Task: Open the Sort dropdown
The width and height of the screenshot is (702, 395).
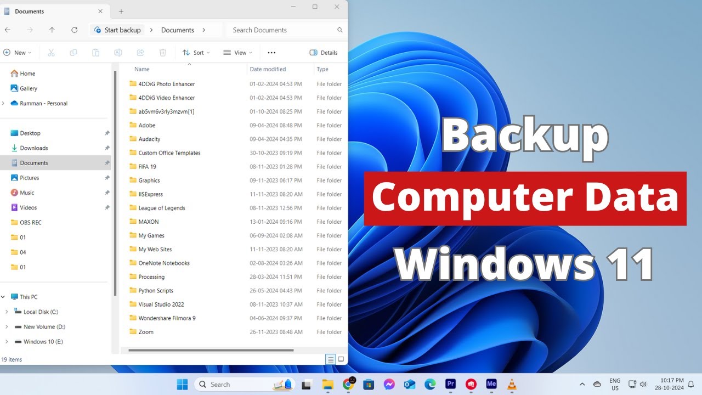Action: click(x=196, y=53)
